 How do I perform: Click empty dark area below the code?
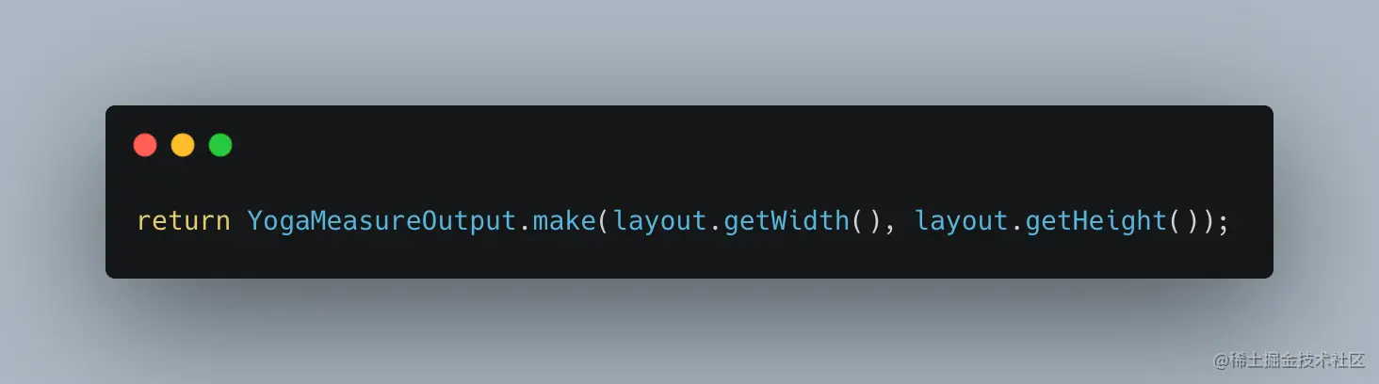pos(688,259)
